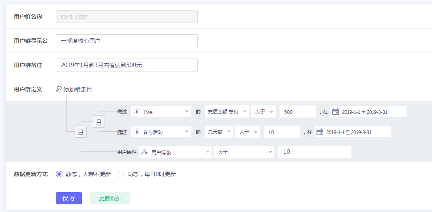Select 动态，每日0时更新 radio option
The width and height of the screenshot is (432, 212).
[121, 174]
